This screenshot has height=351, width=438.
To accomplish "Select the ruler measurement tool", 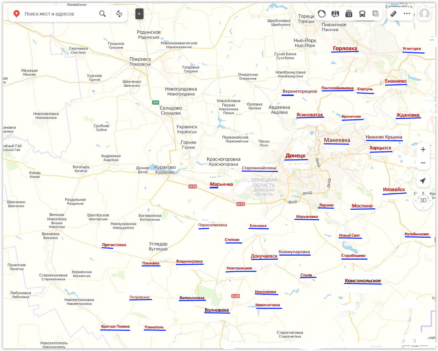I will point(393,14).
